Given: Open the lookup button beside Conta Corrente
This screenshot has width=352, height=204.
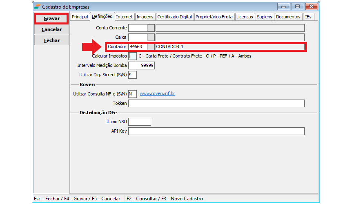Looking at the screenshot, I should 151,28.
